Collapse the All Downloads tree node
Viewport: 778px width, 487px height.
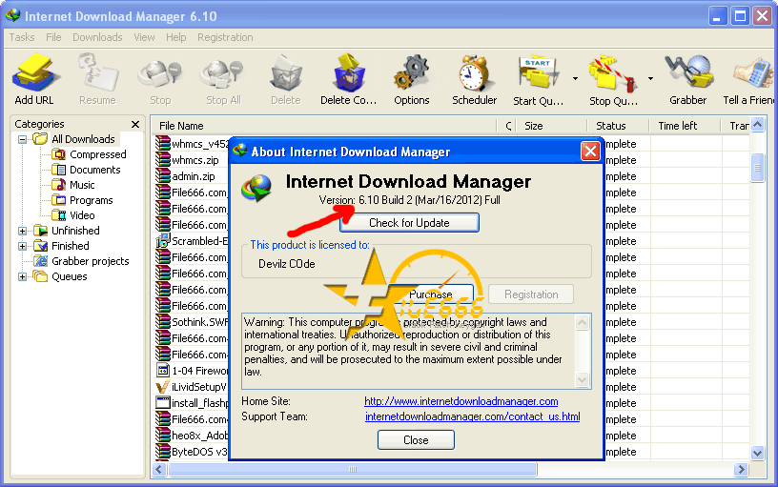click(x=22, y=139)
